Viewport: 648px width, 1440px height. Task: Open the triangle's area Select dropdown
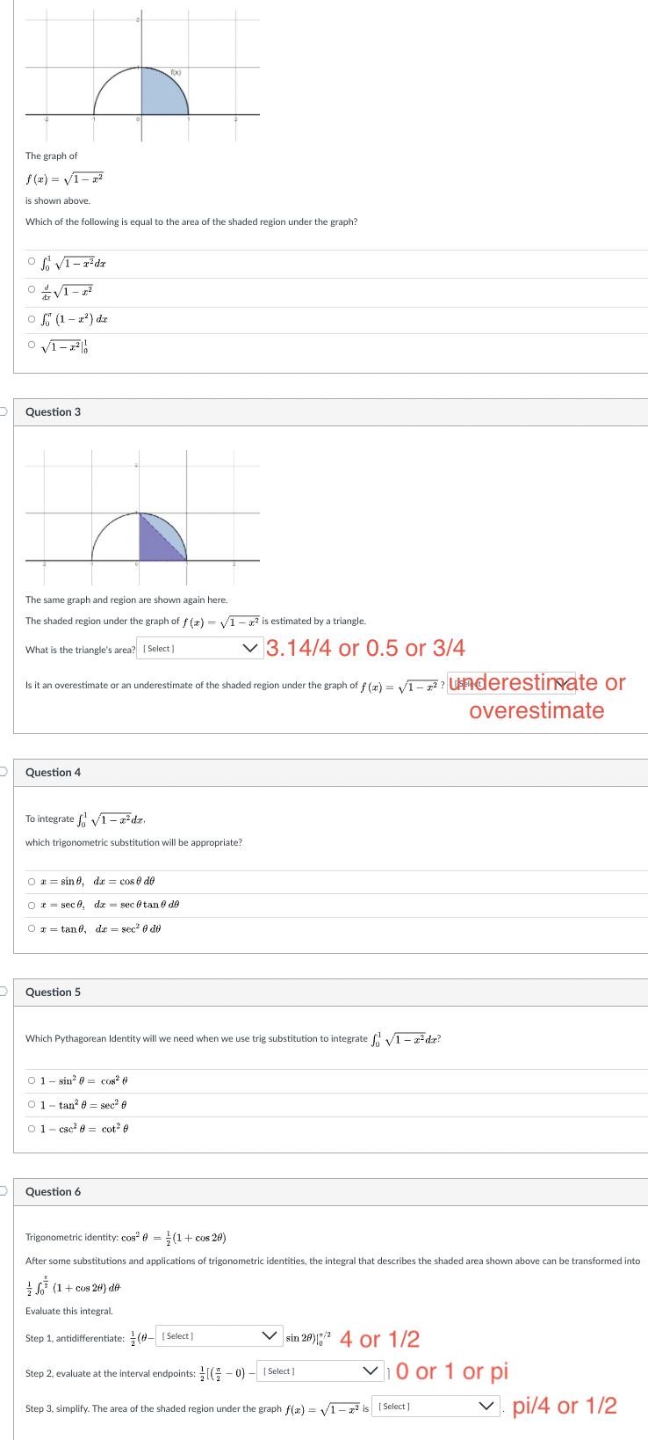(x=200, y=649)
